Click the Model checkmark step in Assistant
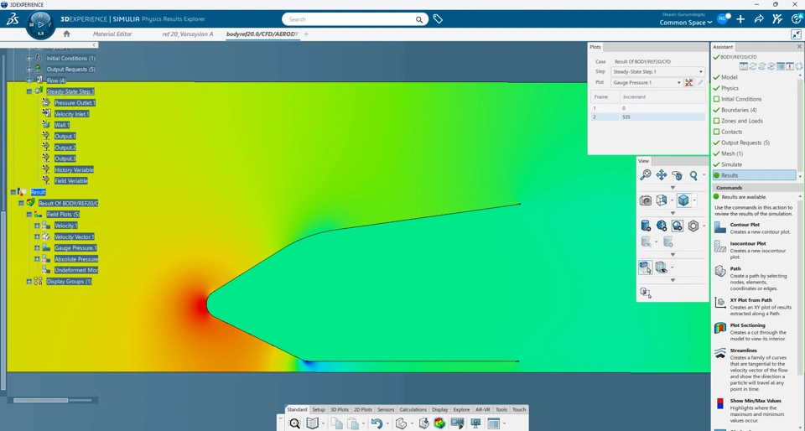Image resolution: width=805 pixels, height=431 pixels. coord(729,77)
